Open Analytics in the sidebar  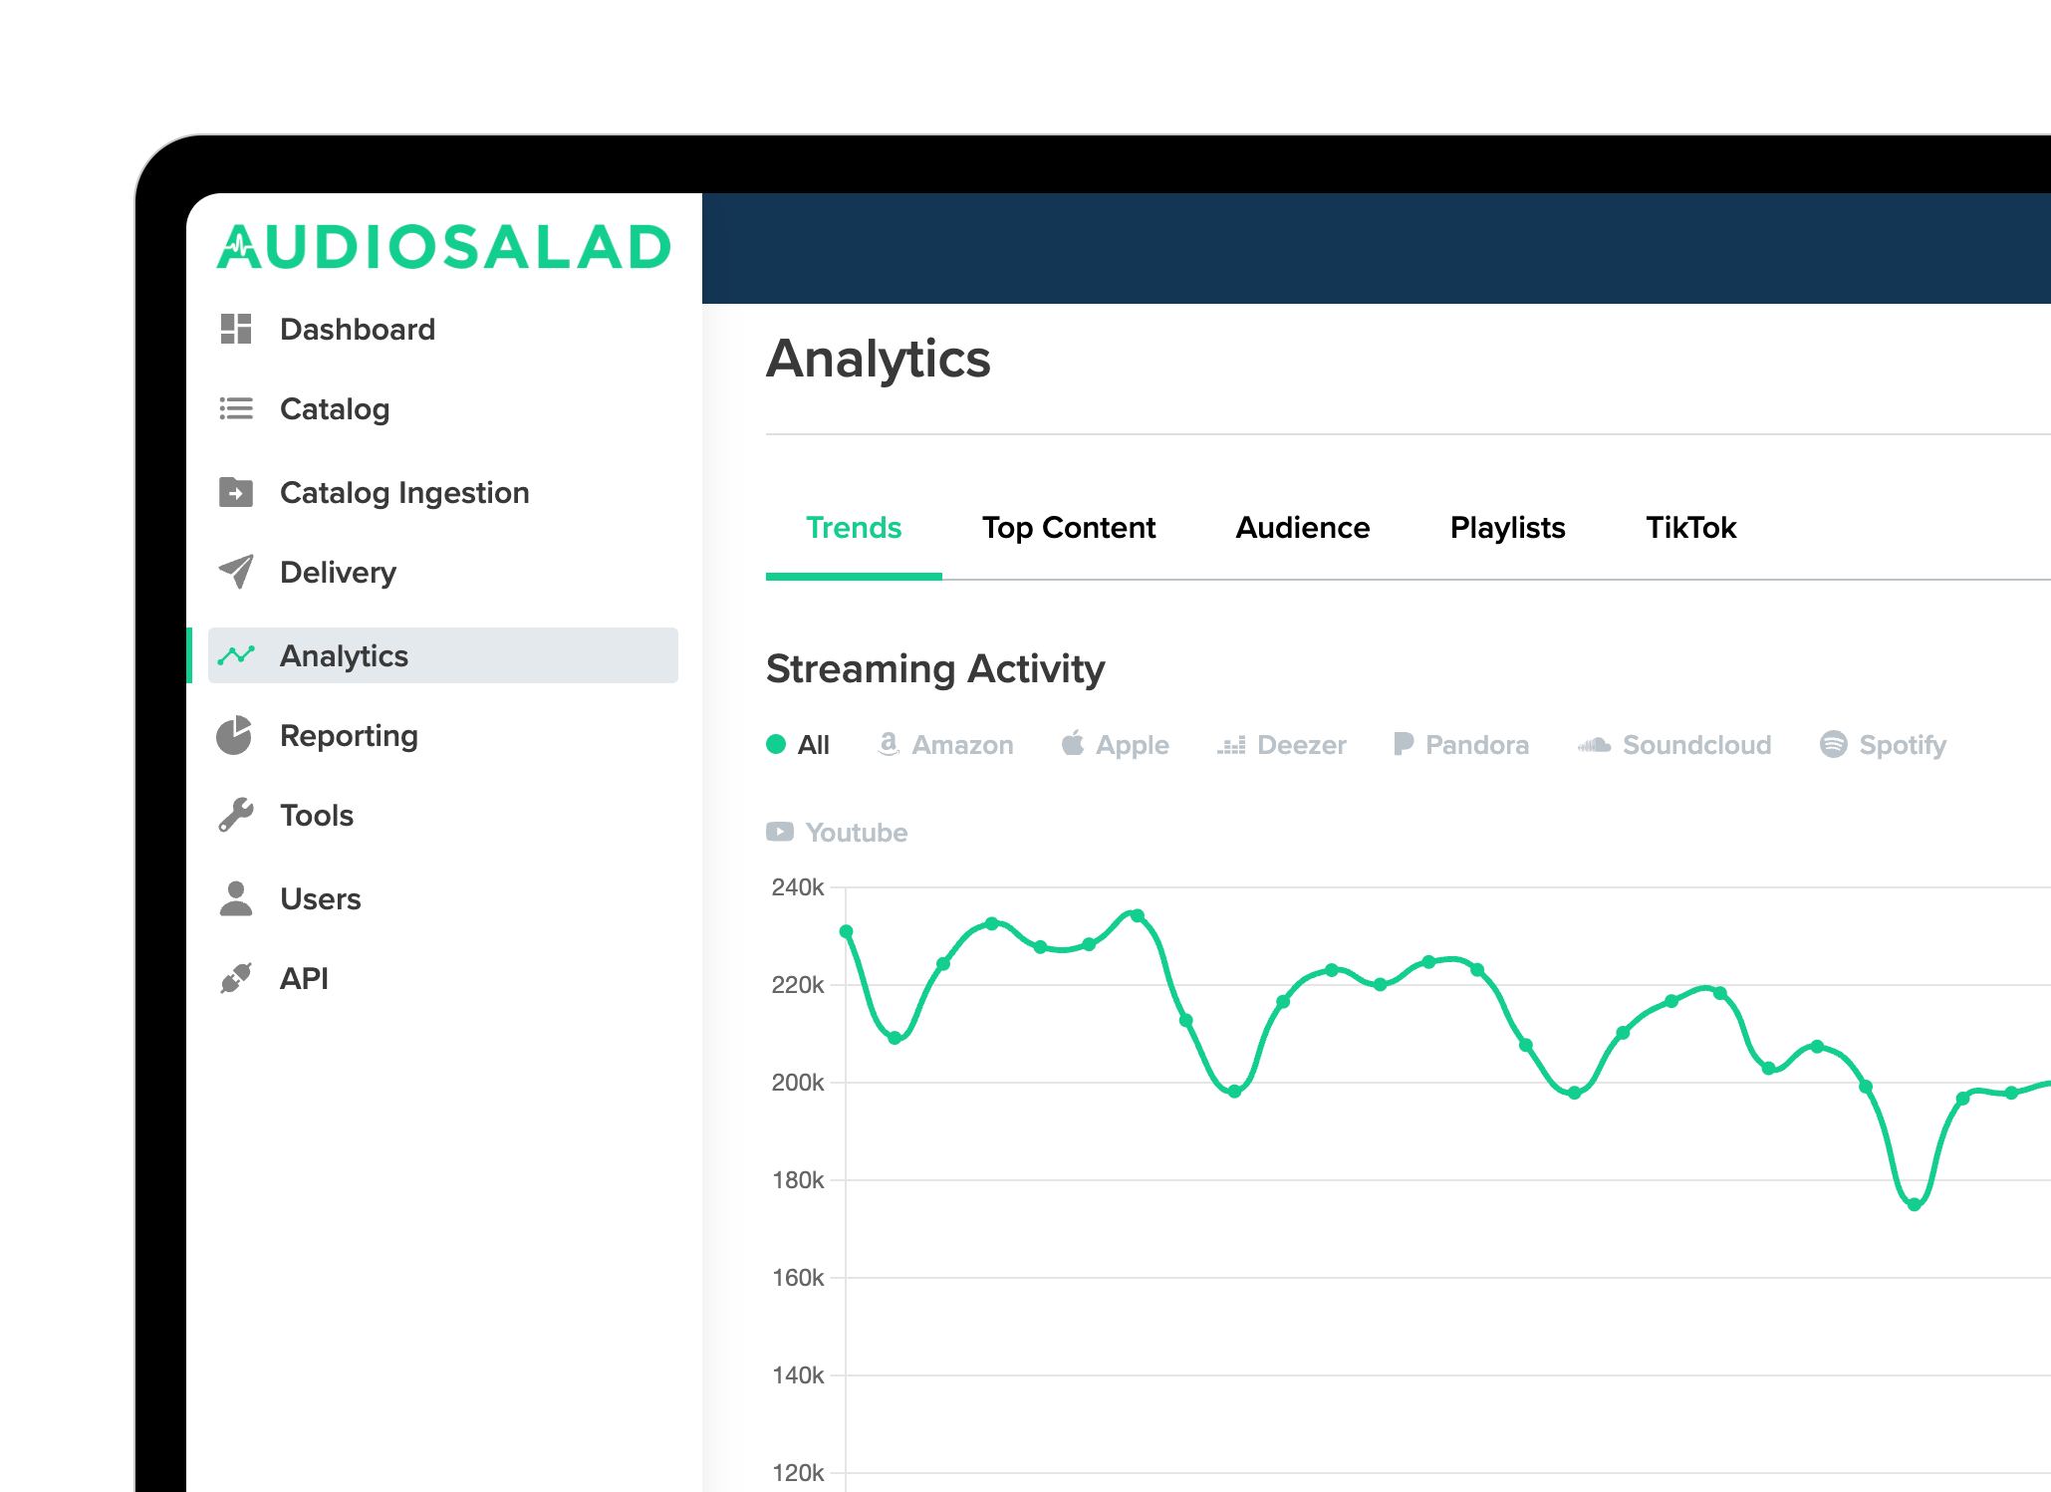point(344,655)
